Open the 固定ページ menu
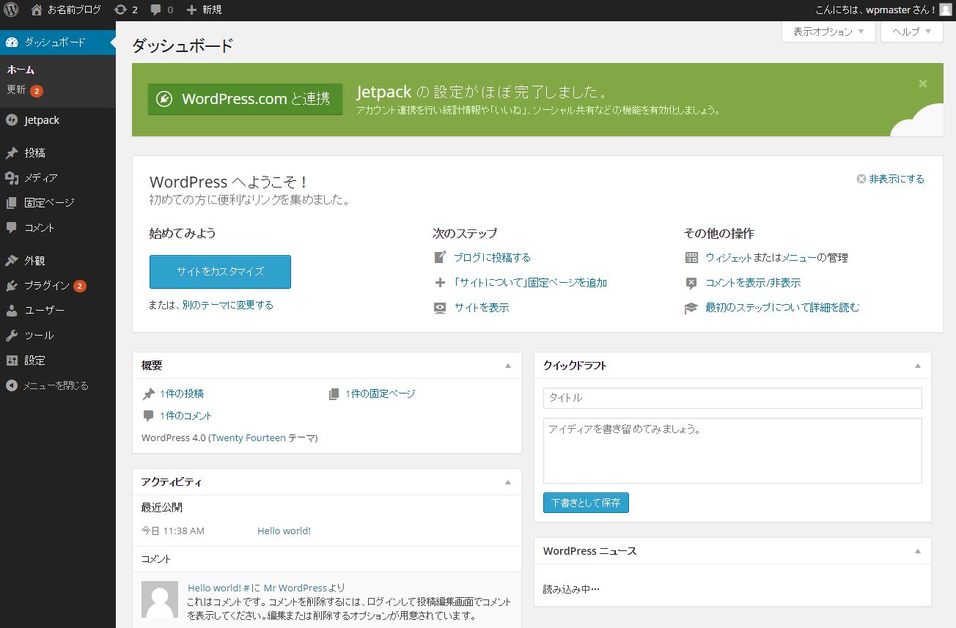The height and width of the screenshot is (628, 956). pyautogui.click(x=57, y=203)
